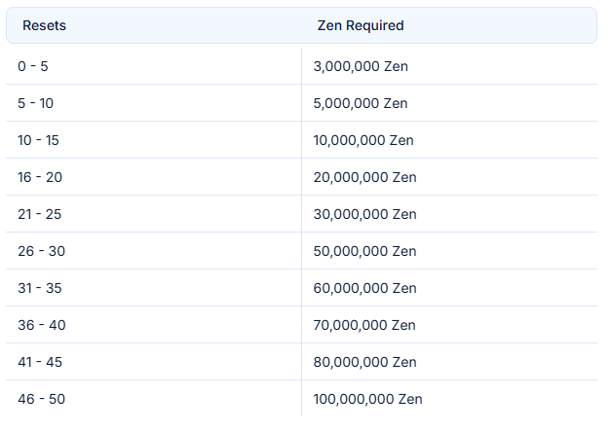The image size is (610, 433).
Task: Click the 5,000,000 Zen value
Action: pyautogui.click(x=361, y=103)
